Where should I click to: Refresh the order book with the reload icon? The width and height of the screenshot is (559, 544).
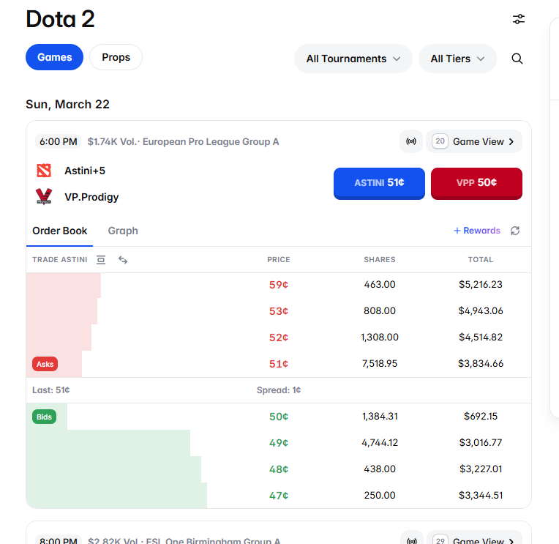515,231
